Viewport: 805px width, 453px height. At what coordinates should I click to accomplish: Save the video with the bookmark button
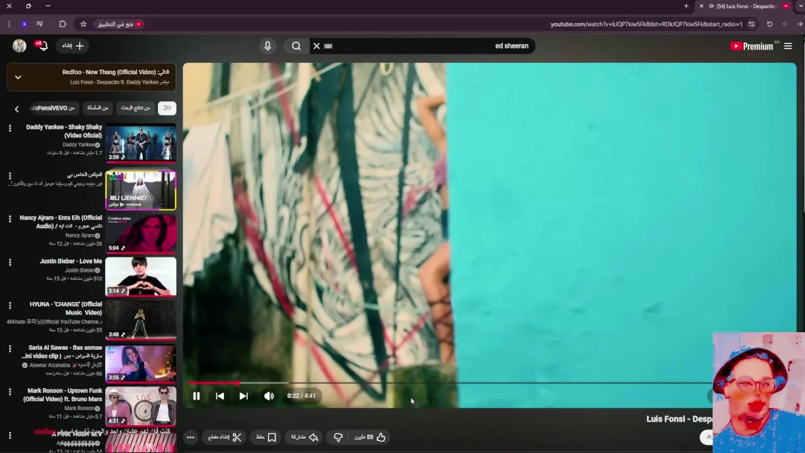coord(266,437)
